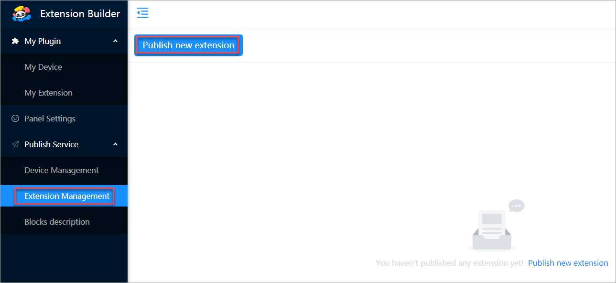Follow the Publish new extension text link
The width and height of the screenshot is (616, 283).
point(568,263)
